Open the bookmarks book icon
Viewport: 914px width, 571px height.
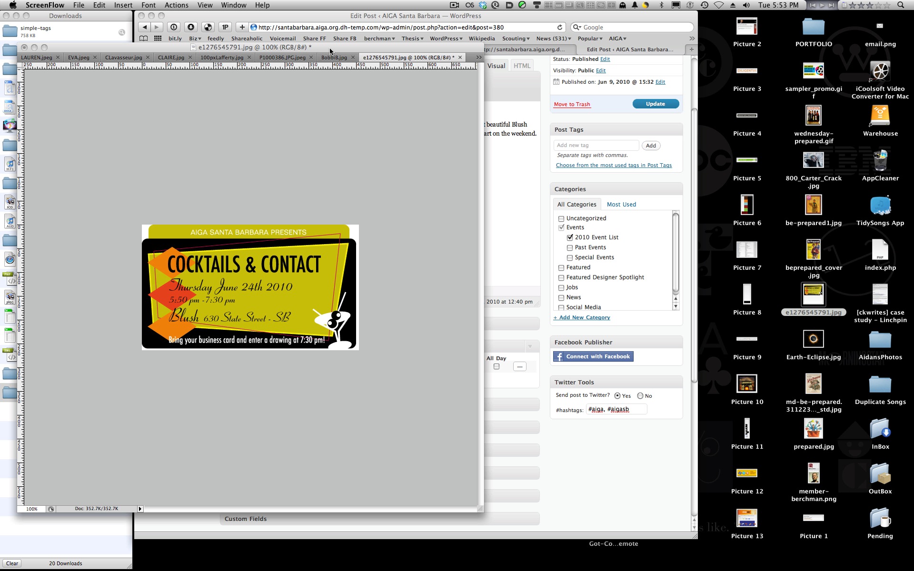pyautogui.click(x=143, y=39)
